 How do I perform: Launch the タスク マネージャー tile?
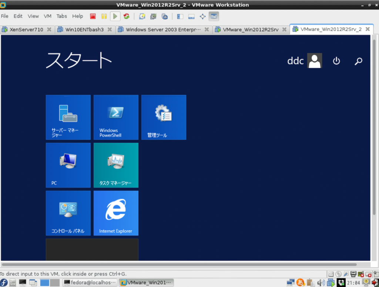[x=116, y=165]
